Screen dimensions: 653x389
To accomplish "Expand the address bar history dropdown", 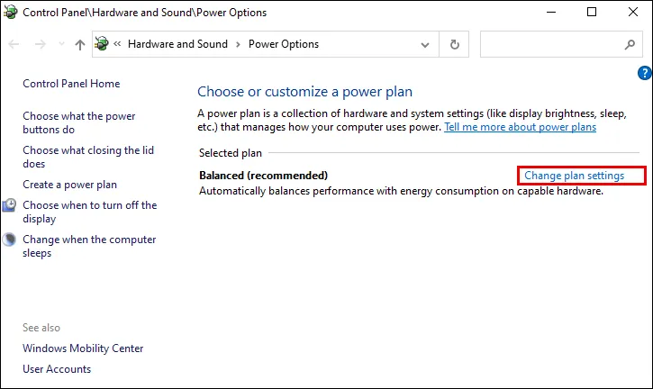I will point(425,44).
